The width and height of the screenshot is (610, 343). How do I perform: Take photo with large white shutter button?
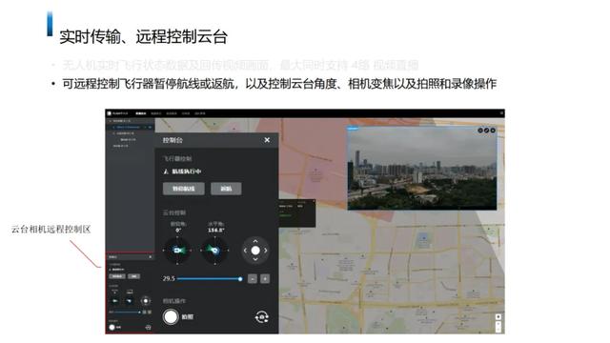coord(171,317)
